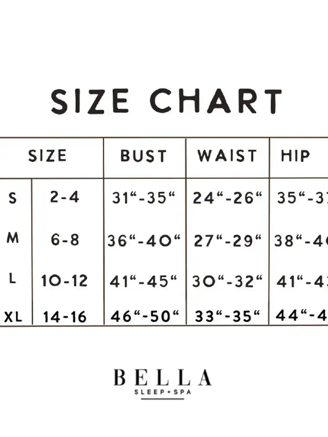
Task: Select the XL size row label
Action: click(x=13, y=317)
